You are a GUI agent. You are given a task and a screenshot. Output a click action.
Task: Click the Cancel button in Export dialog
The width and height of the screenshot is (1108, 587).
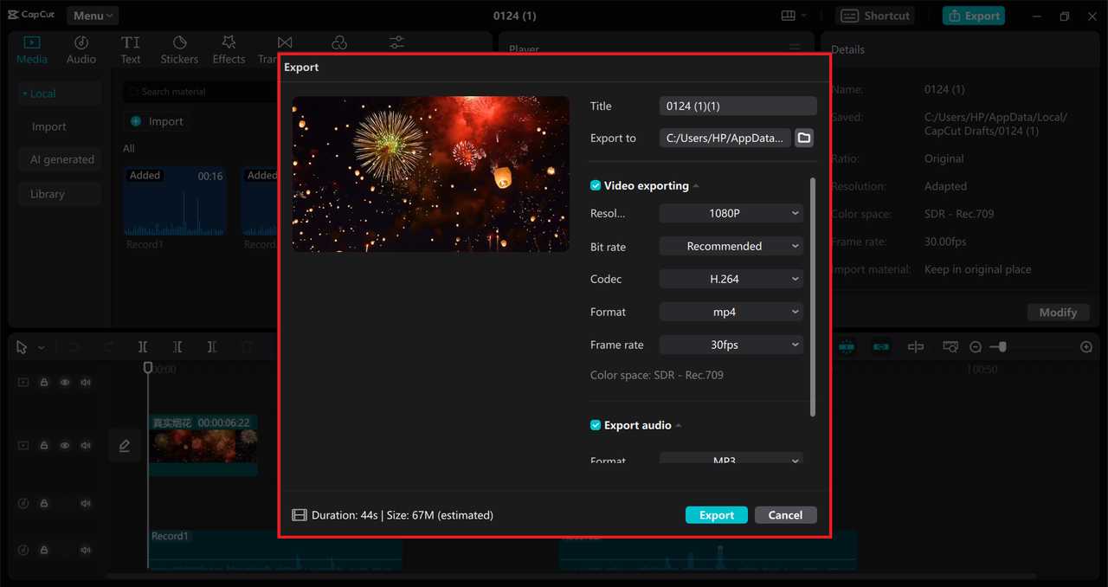coord(785,515)
